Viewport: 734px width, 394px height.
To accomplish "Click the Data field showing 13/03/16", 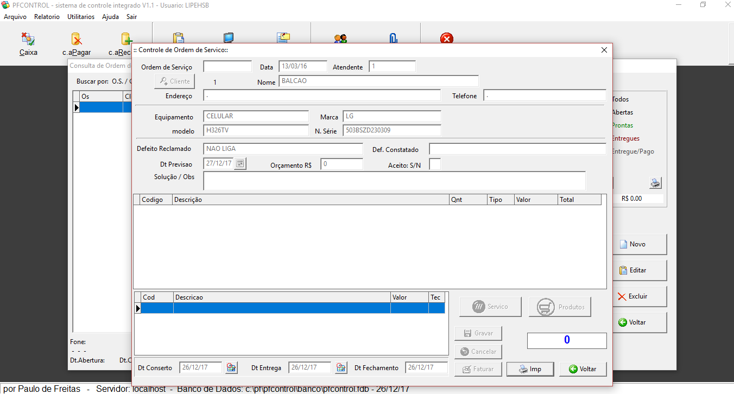I will (x=303, y=67).
